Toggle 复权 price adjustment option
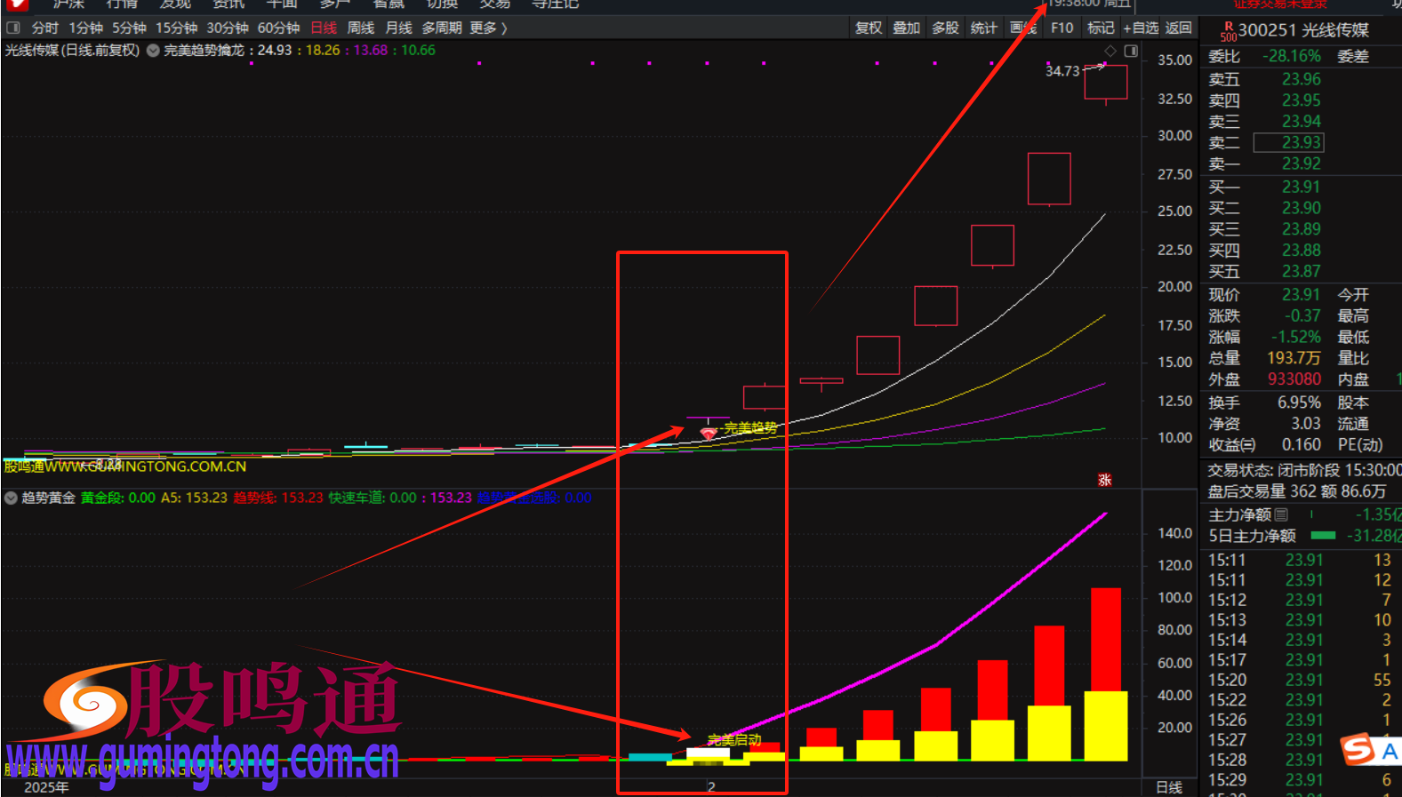This screenshot has width=1402, height=797. click(x=868, y=28)
